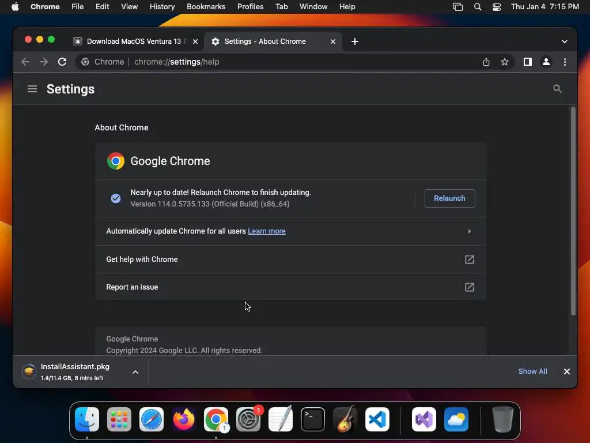Open the History menu
Image resolution: width=590 pixels, height=443 pixels.
162,7
